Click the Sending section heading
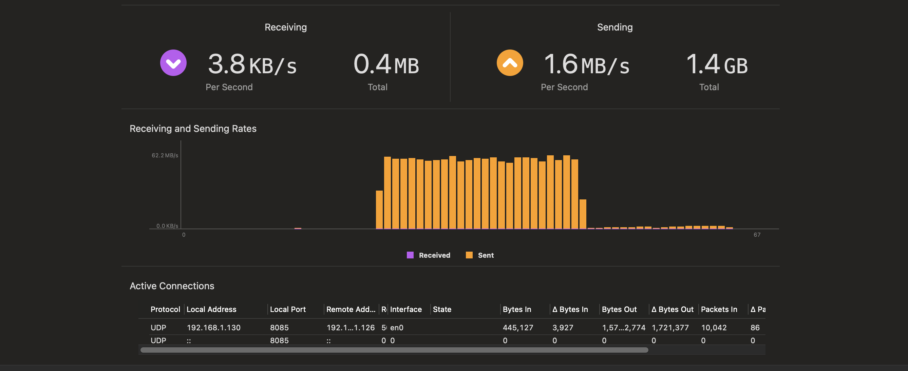 (x=615, y=27)
